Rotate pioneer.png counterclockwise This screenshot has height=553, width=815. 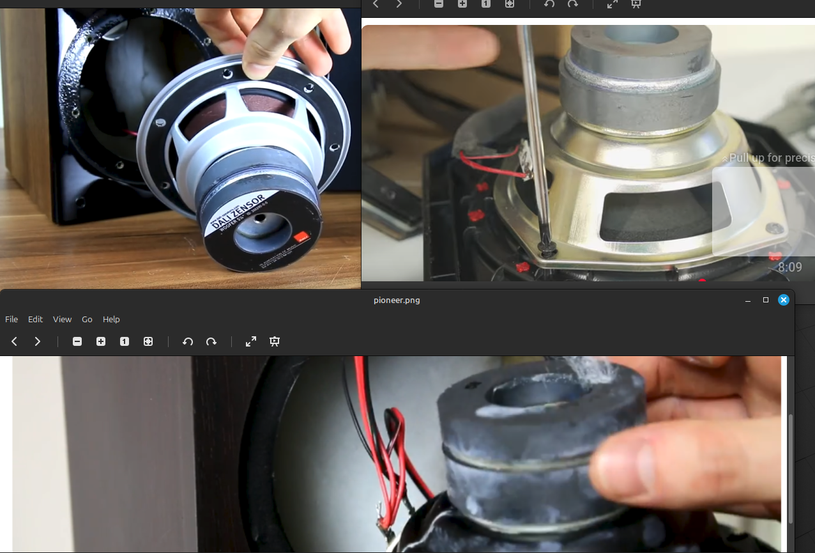click(x=188, y=341)
